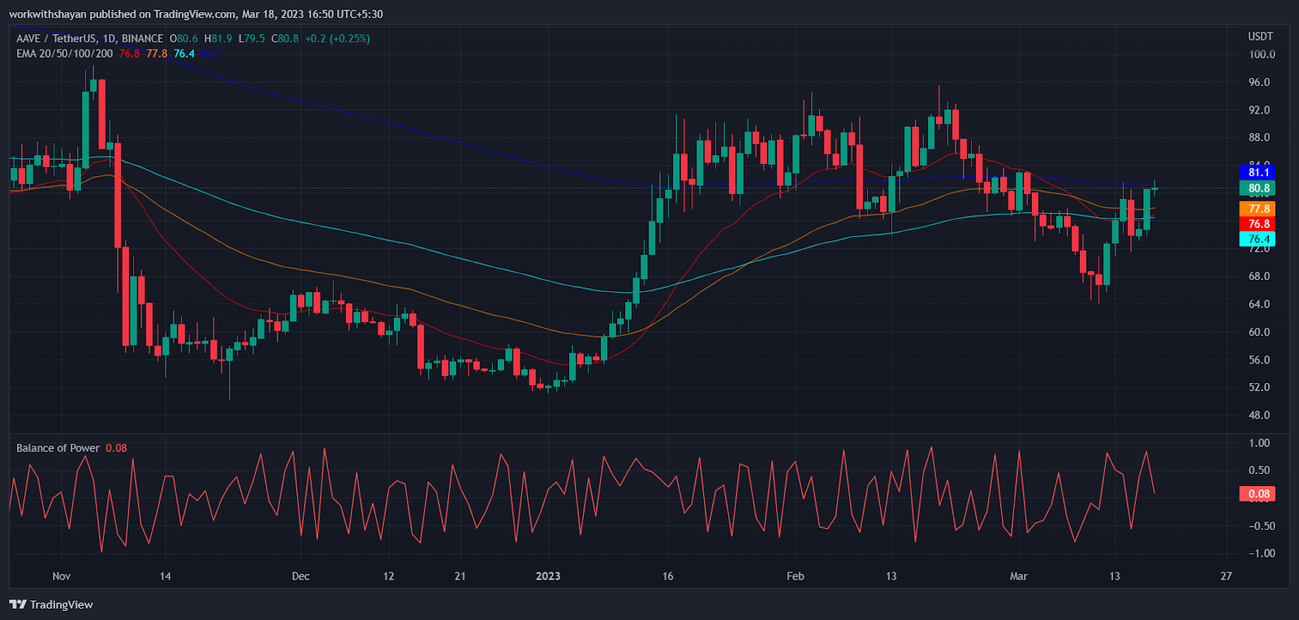
Task: Click the 52.0 price axis label
Action: point(1259,387)
